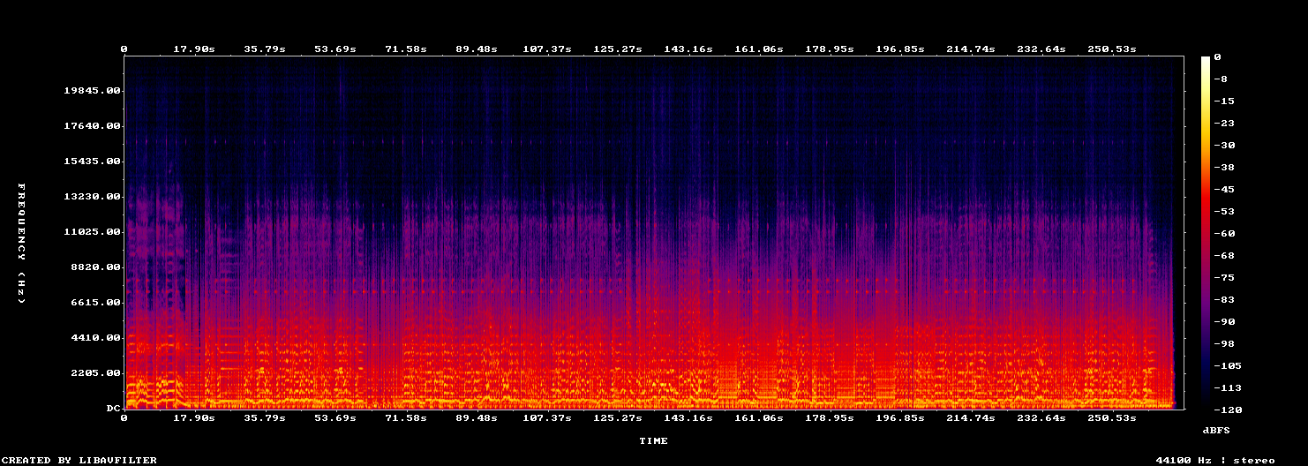Screen dimensions: 1308x466
Task: Select 89.48s on the bottom time axis
Action: 477,417
